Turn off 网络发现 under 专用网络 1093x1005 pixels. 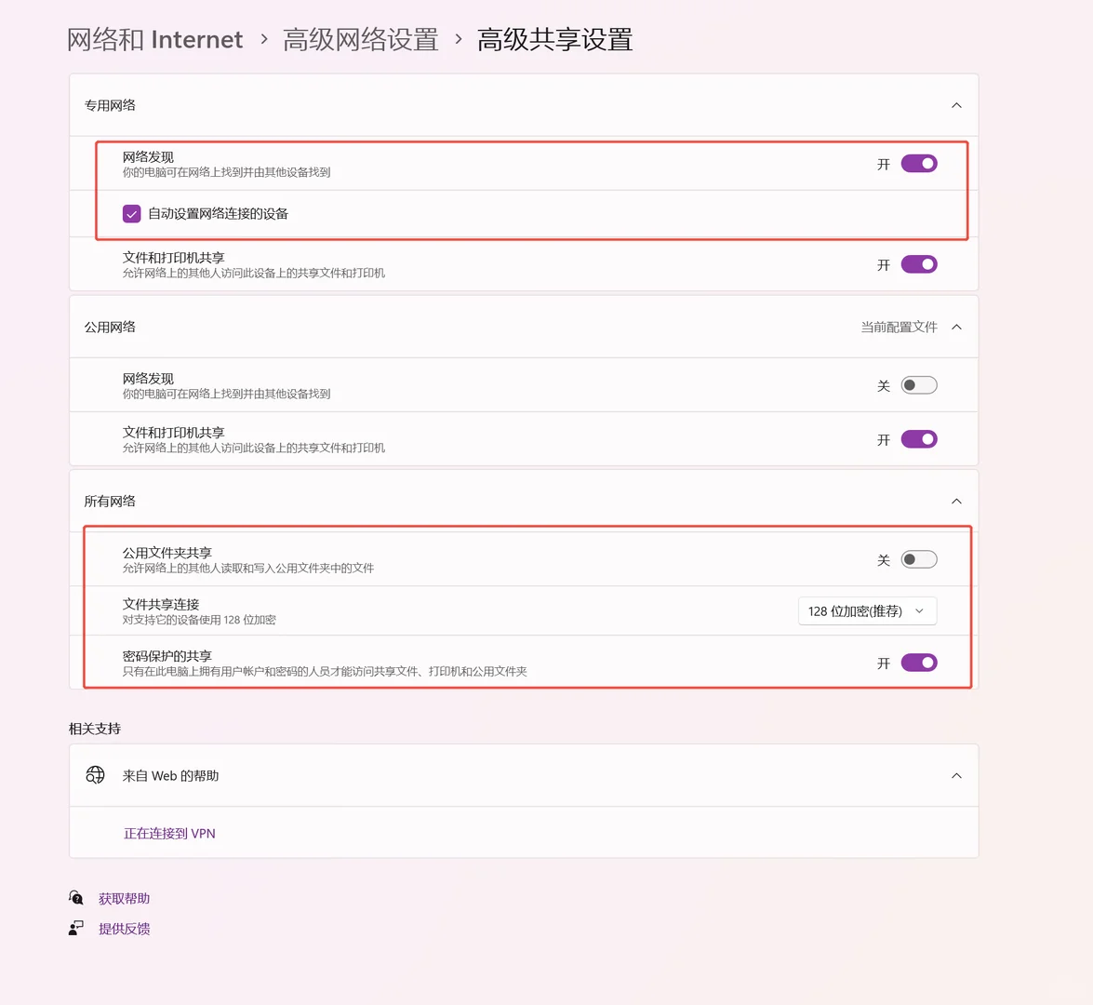(x=918, y=163)
